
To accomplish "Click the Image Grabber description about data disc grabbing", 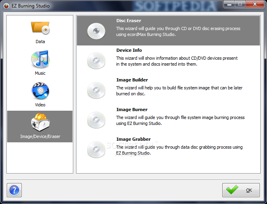I will 179,150.
